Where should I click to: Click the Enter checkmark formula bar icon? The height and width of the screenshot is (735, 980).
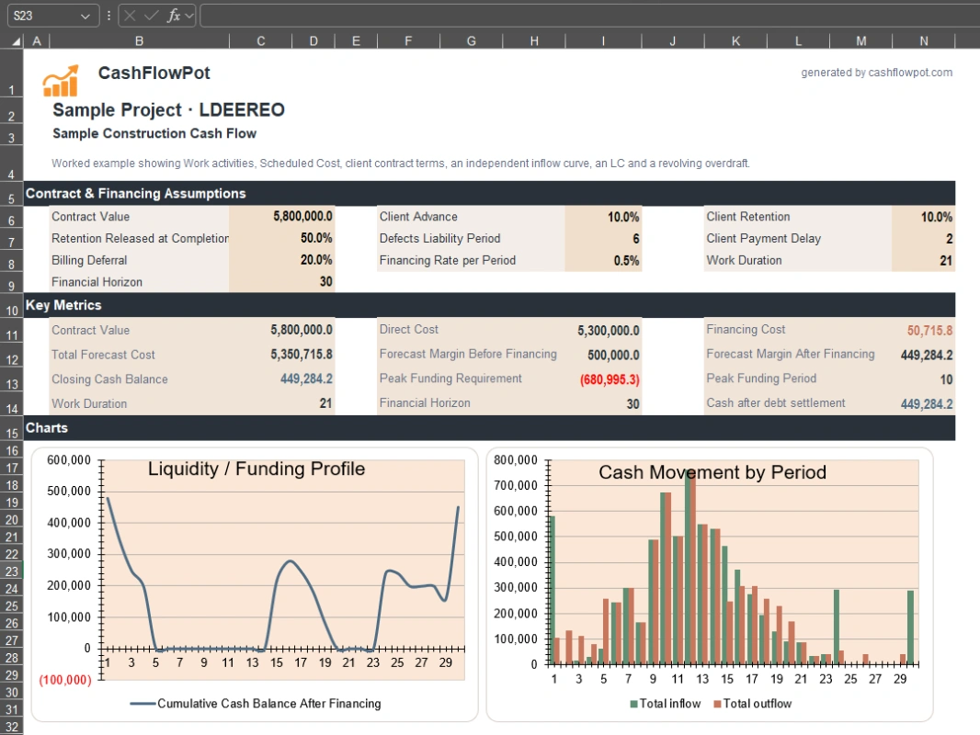click(152, 16)
